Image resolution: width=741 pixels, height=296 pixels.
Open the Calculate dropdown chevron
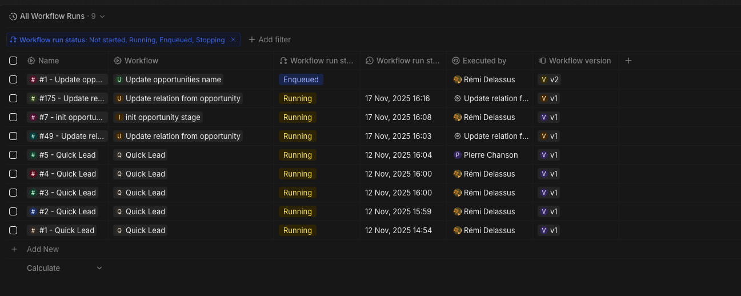99,268
